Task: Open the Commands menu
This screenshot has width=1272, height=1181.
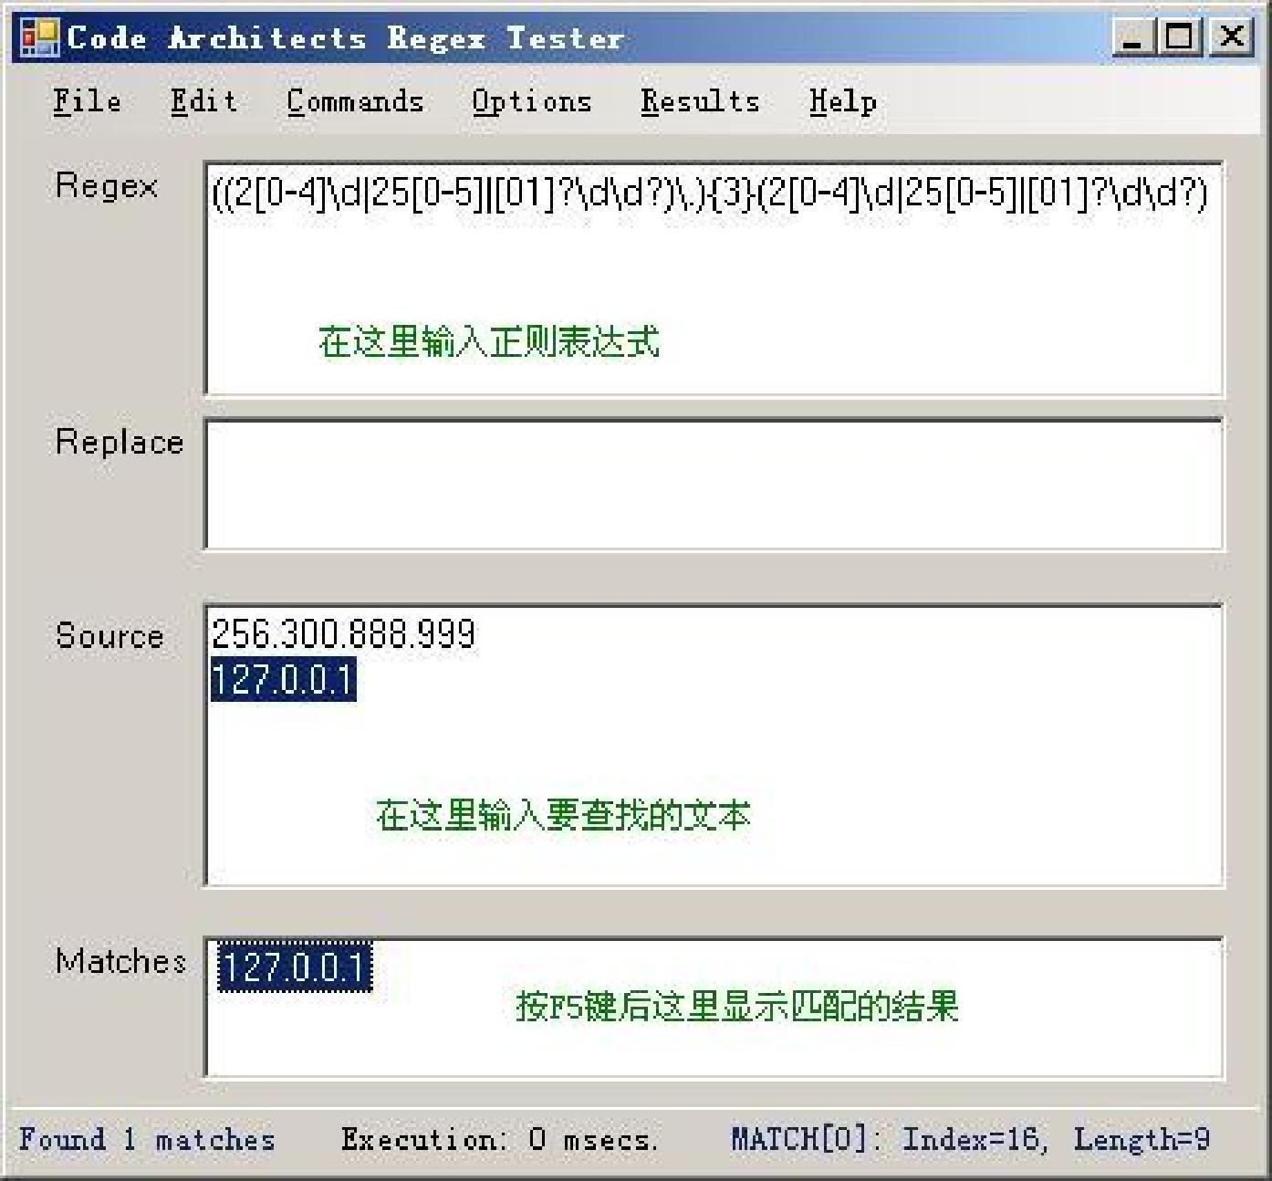Action: click(355, 101)
